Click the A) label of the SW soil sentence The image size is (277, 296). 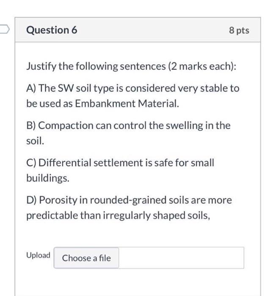(31, 88)
